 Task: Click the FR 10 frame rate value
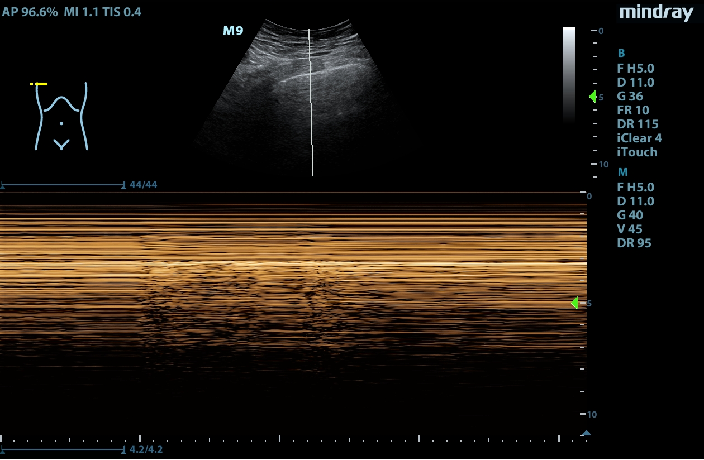click(633, 110)
